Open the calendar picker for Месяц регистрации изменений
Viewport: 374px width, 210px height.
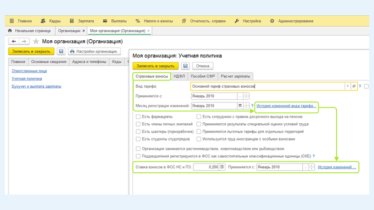[x=240, y=106]
